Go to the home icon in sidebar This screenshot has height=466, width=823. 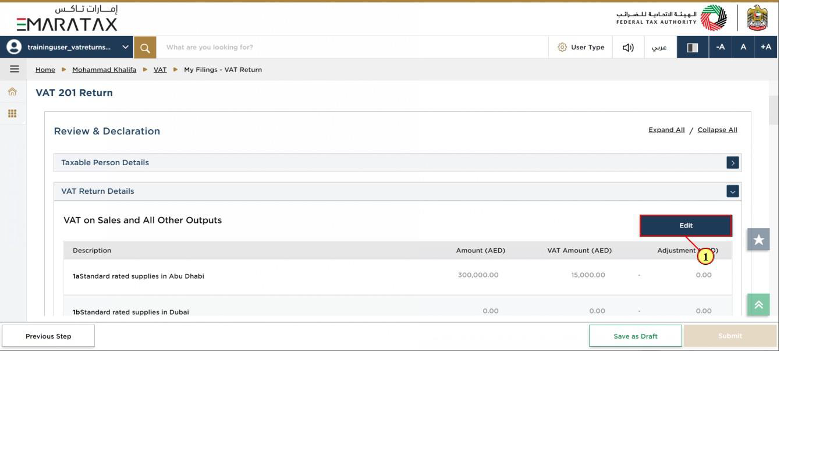click(x=12, y=92)
